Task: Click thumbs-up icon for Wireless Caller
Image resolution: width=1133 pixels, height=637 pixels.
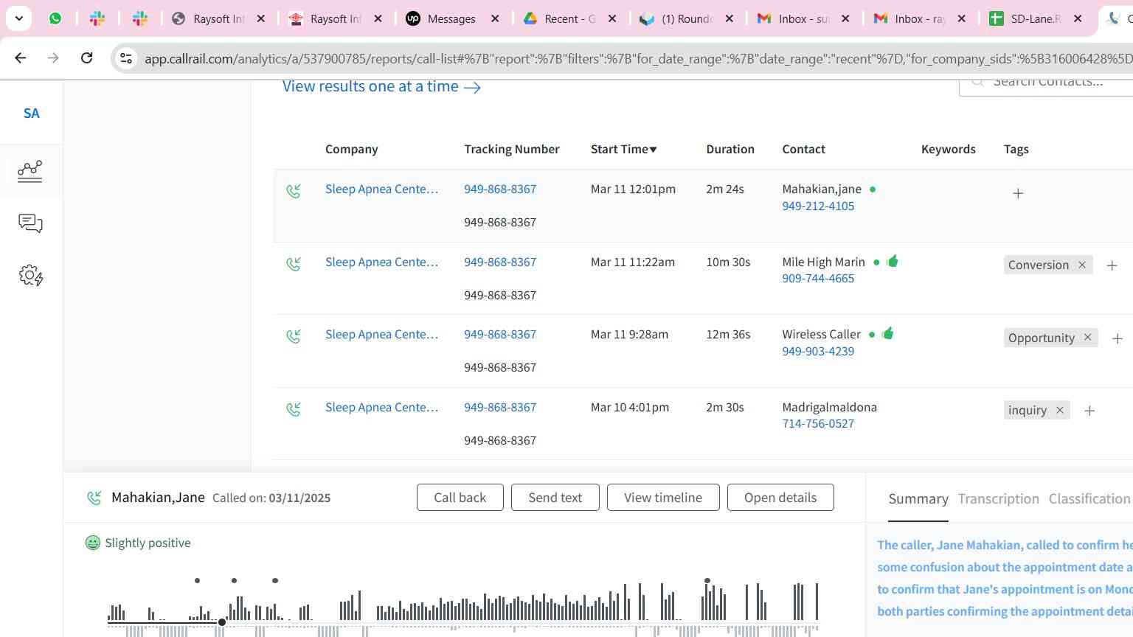Action: tap(887, 333)
